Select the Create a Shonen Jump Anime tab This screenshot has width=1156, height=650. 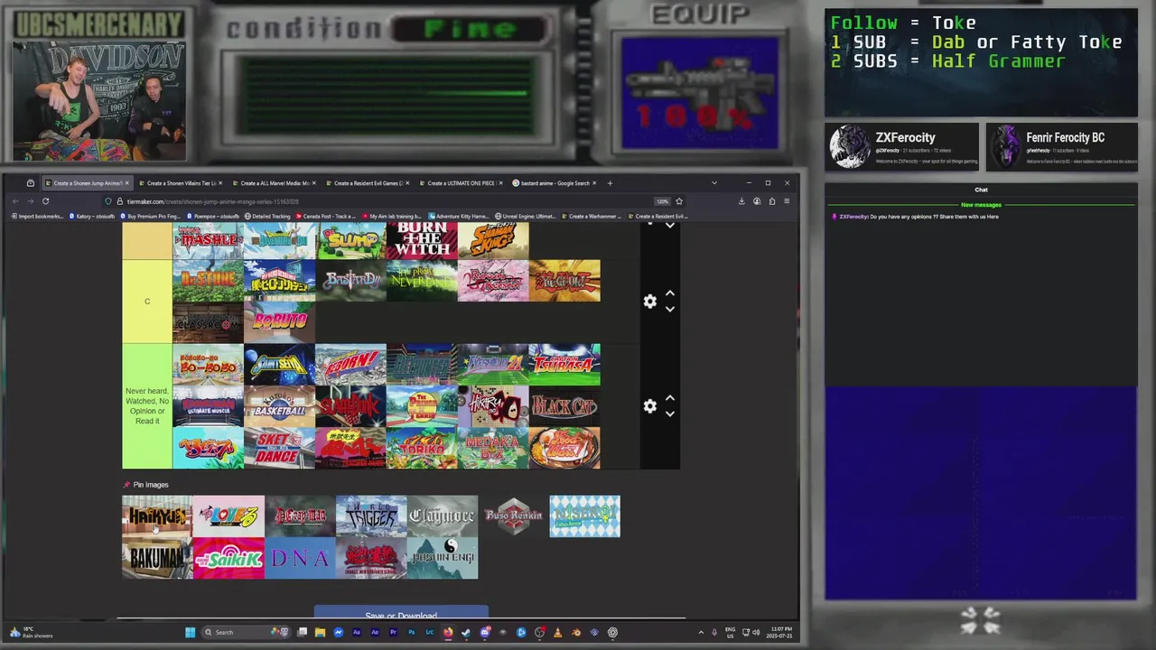pyautogui.click(x=87, y=183)
